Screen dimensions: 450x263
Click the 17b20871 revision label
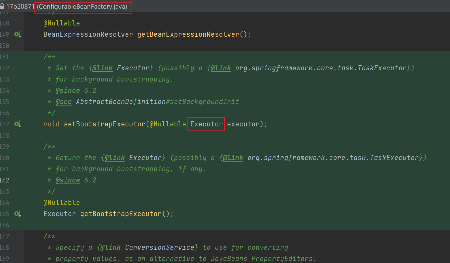(20, 6)
